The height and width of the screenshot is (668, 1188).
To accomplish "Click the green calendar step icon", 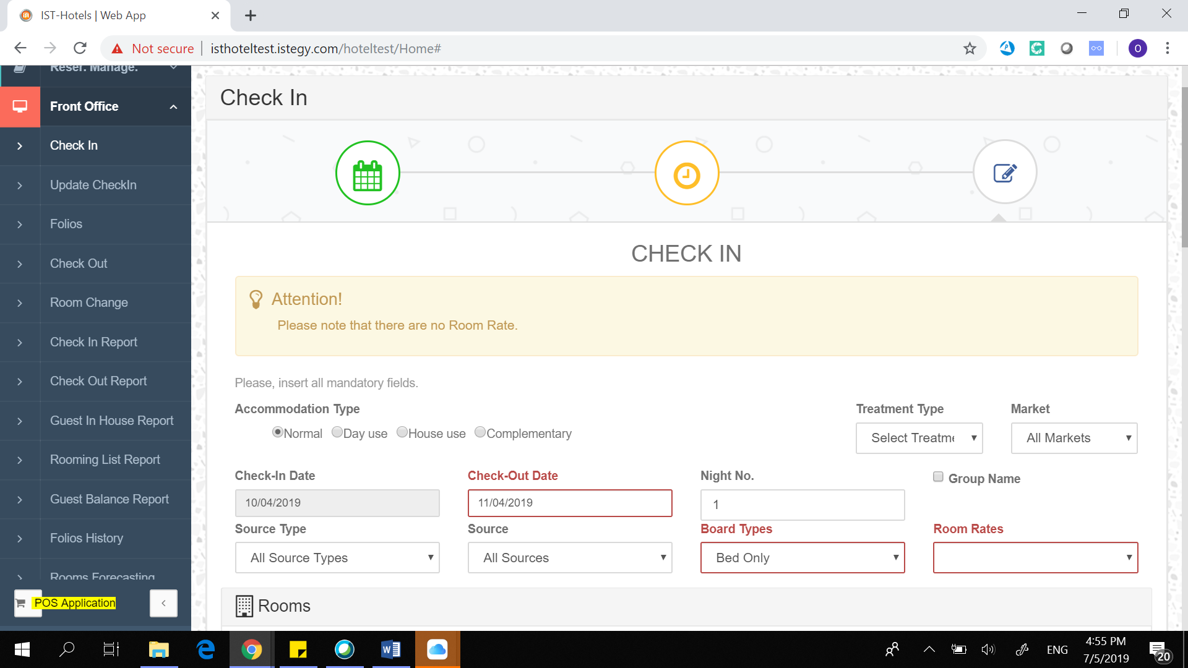I will click(368, 173).
